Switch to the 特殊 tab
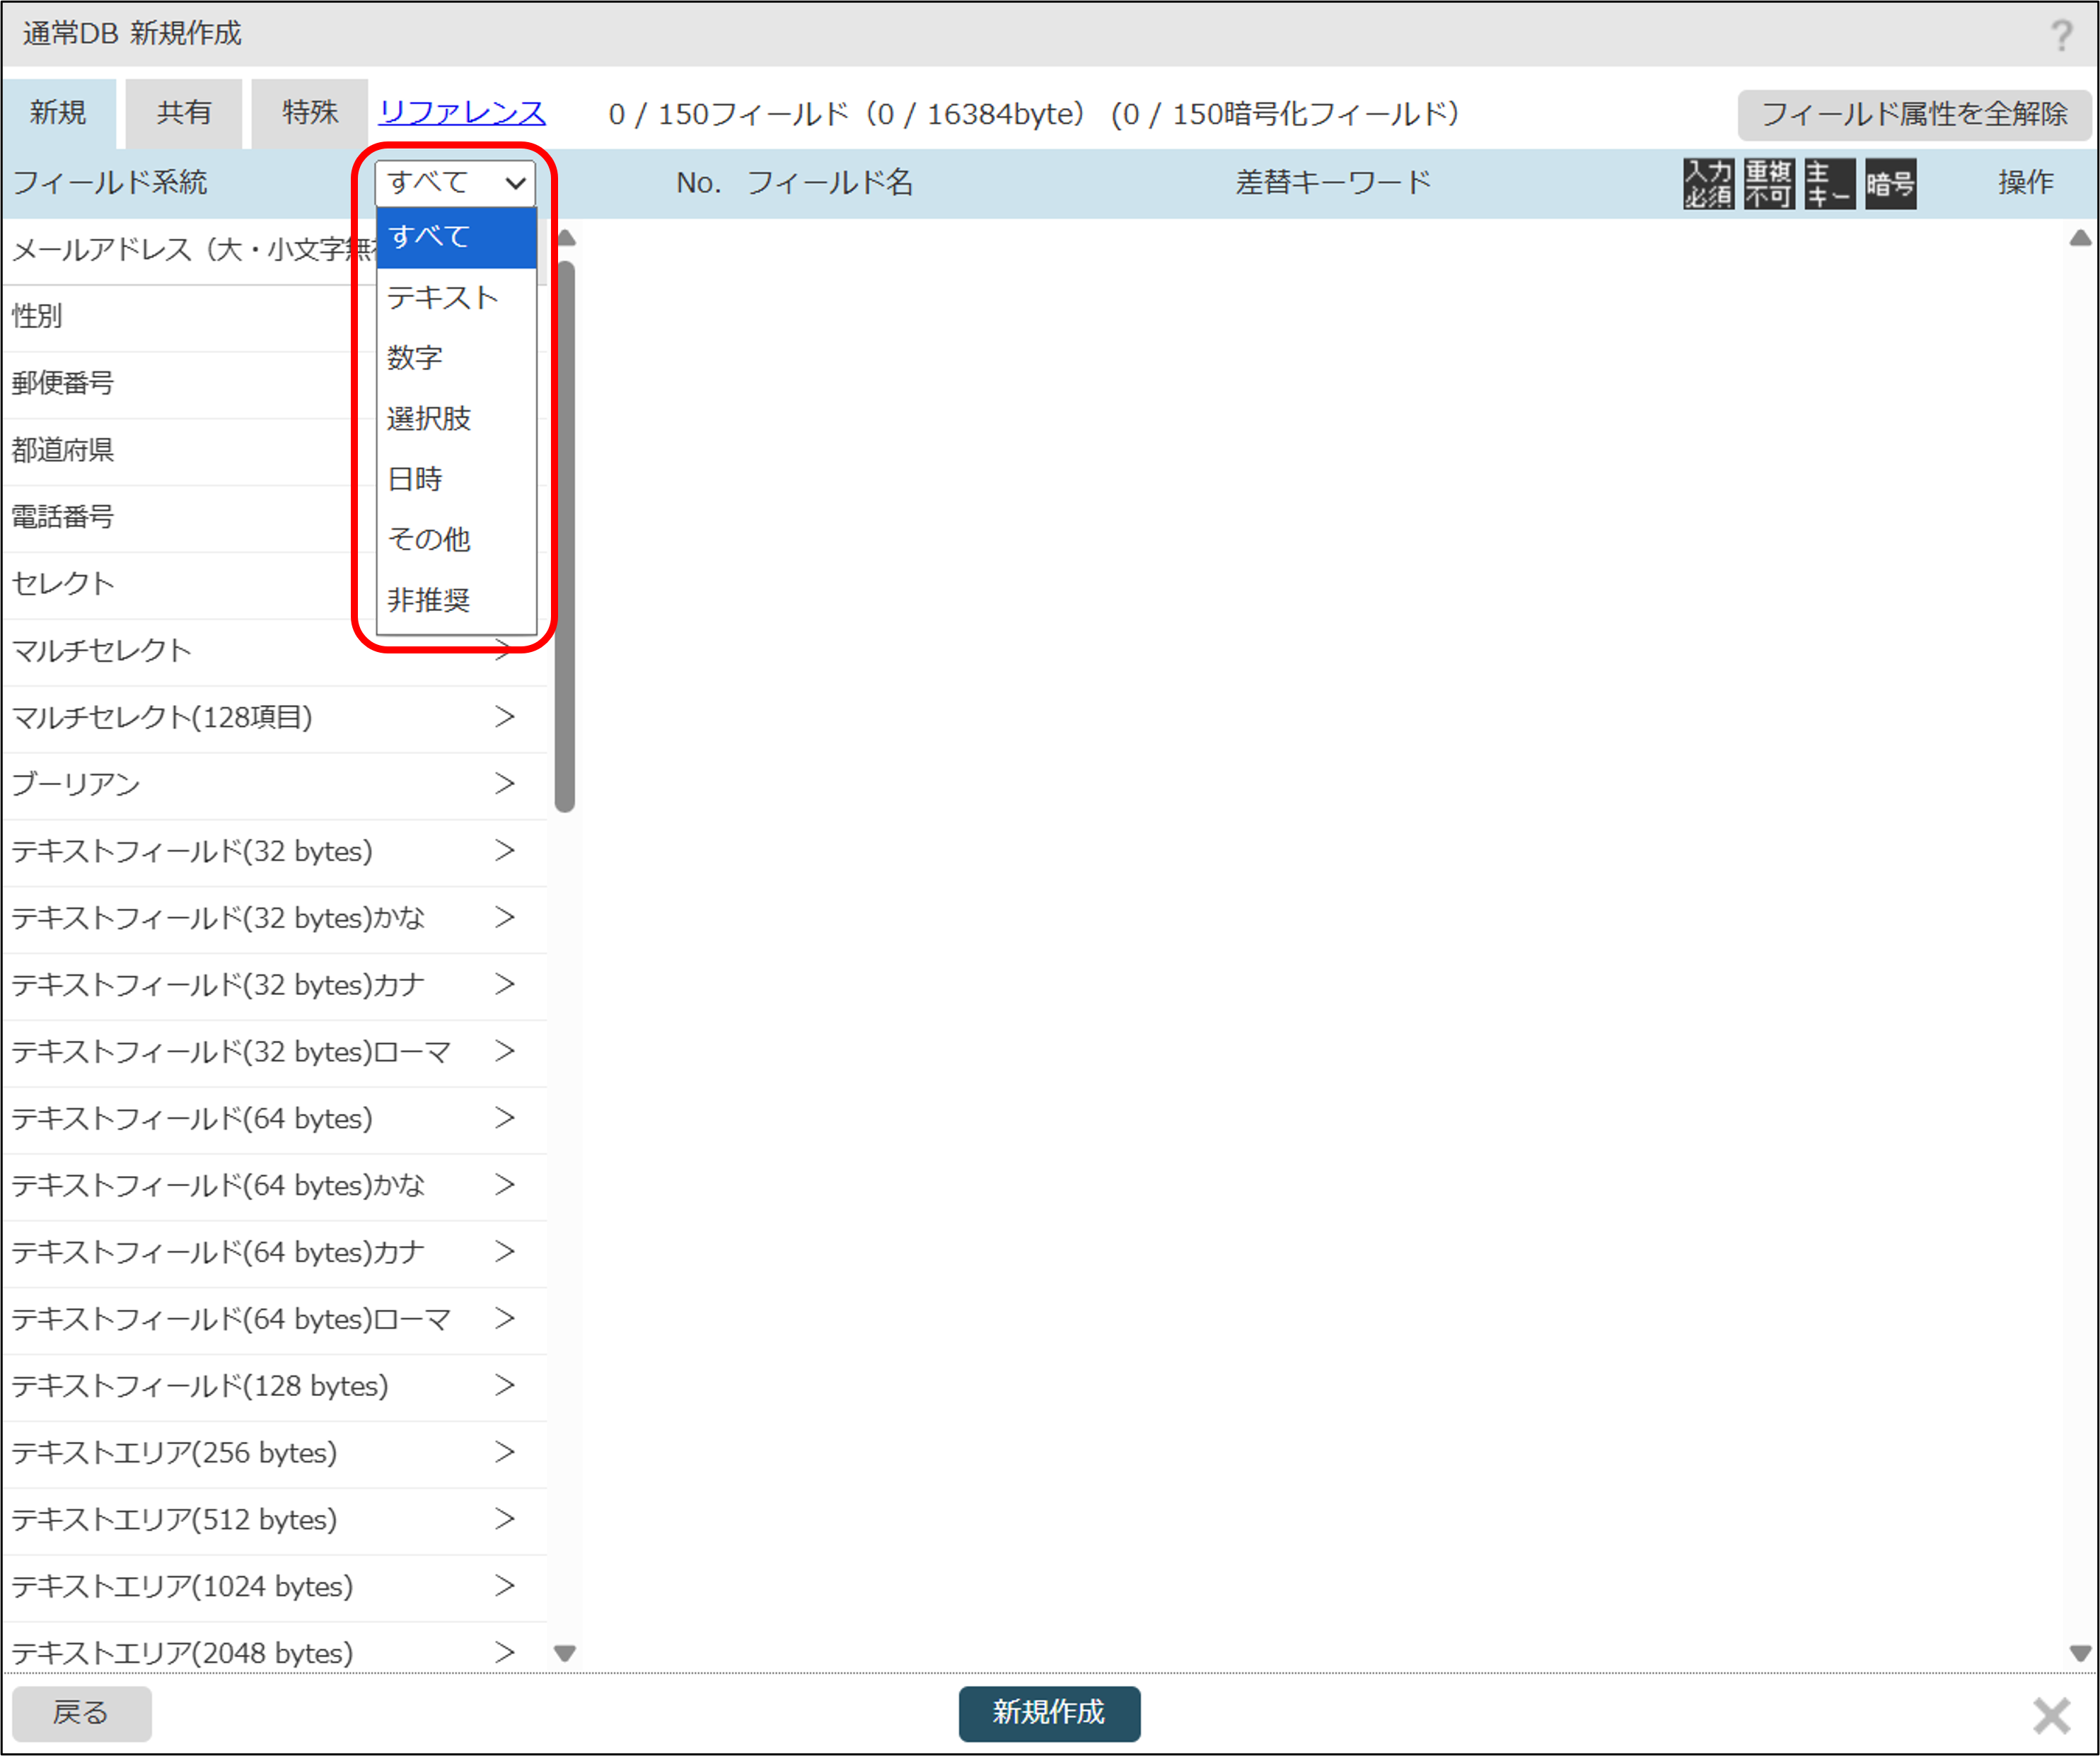Viewport: 2100px width, 1756px height. pos(309,113)
